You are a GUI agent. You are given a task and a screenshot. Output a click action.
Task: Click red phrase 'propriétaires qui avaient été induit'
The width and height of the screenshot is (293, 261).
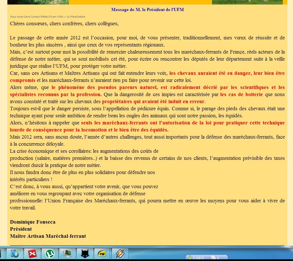click(153, 101)
